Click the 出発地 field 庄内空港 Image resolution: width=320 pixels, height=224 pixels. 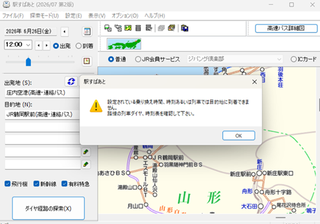click(x=42, y=93)
